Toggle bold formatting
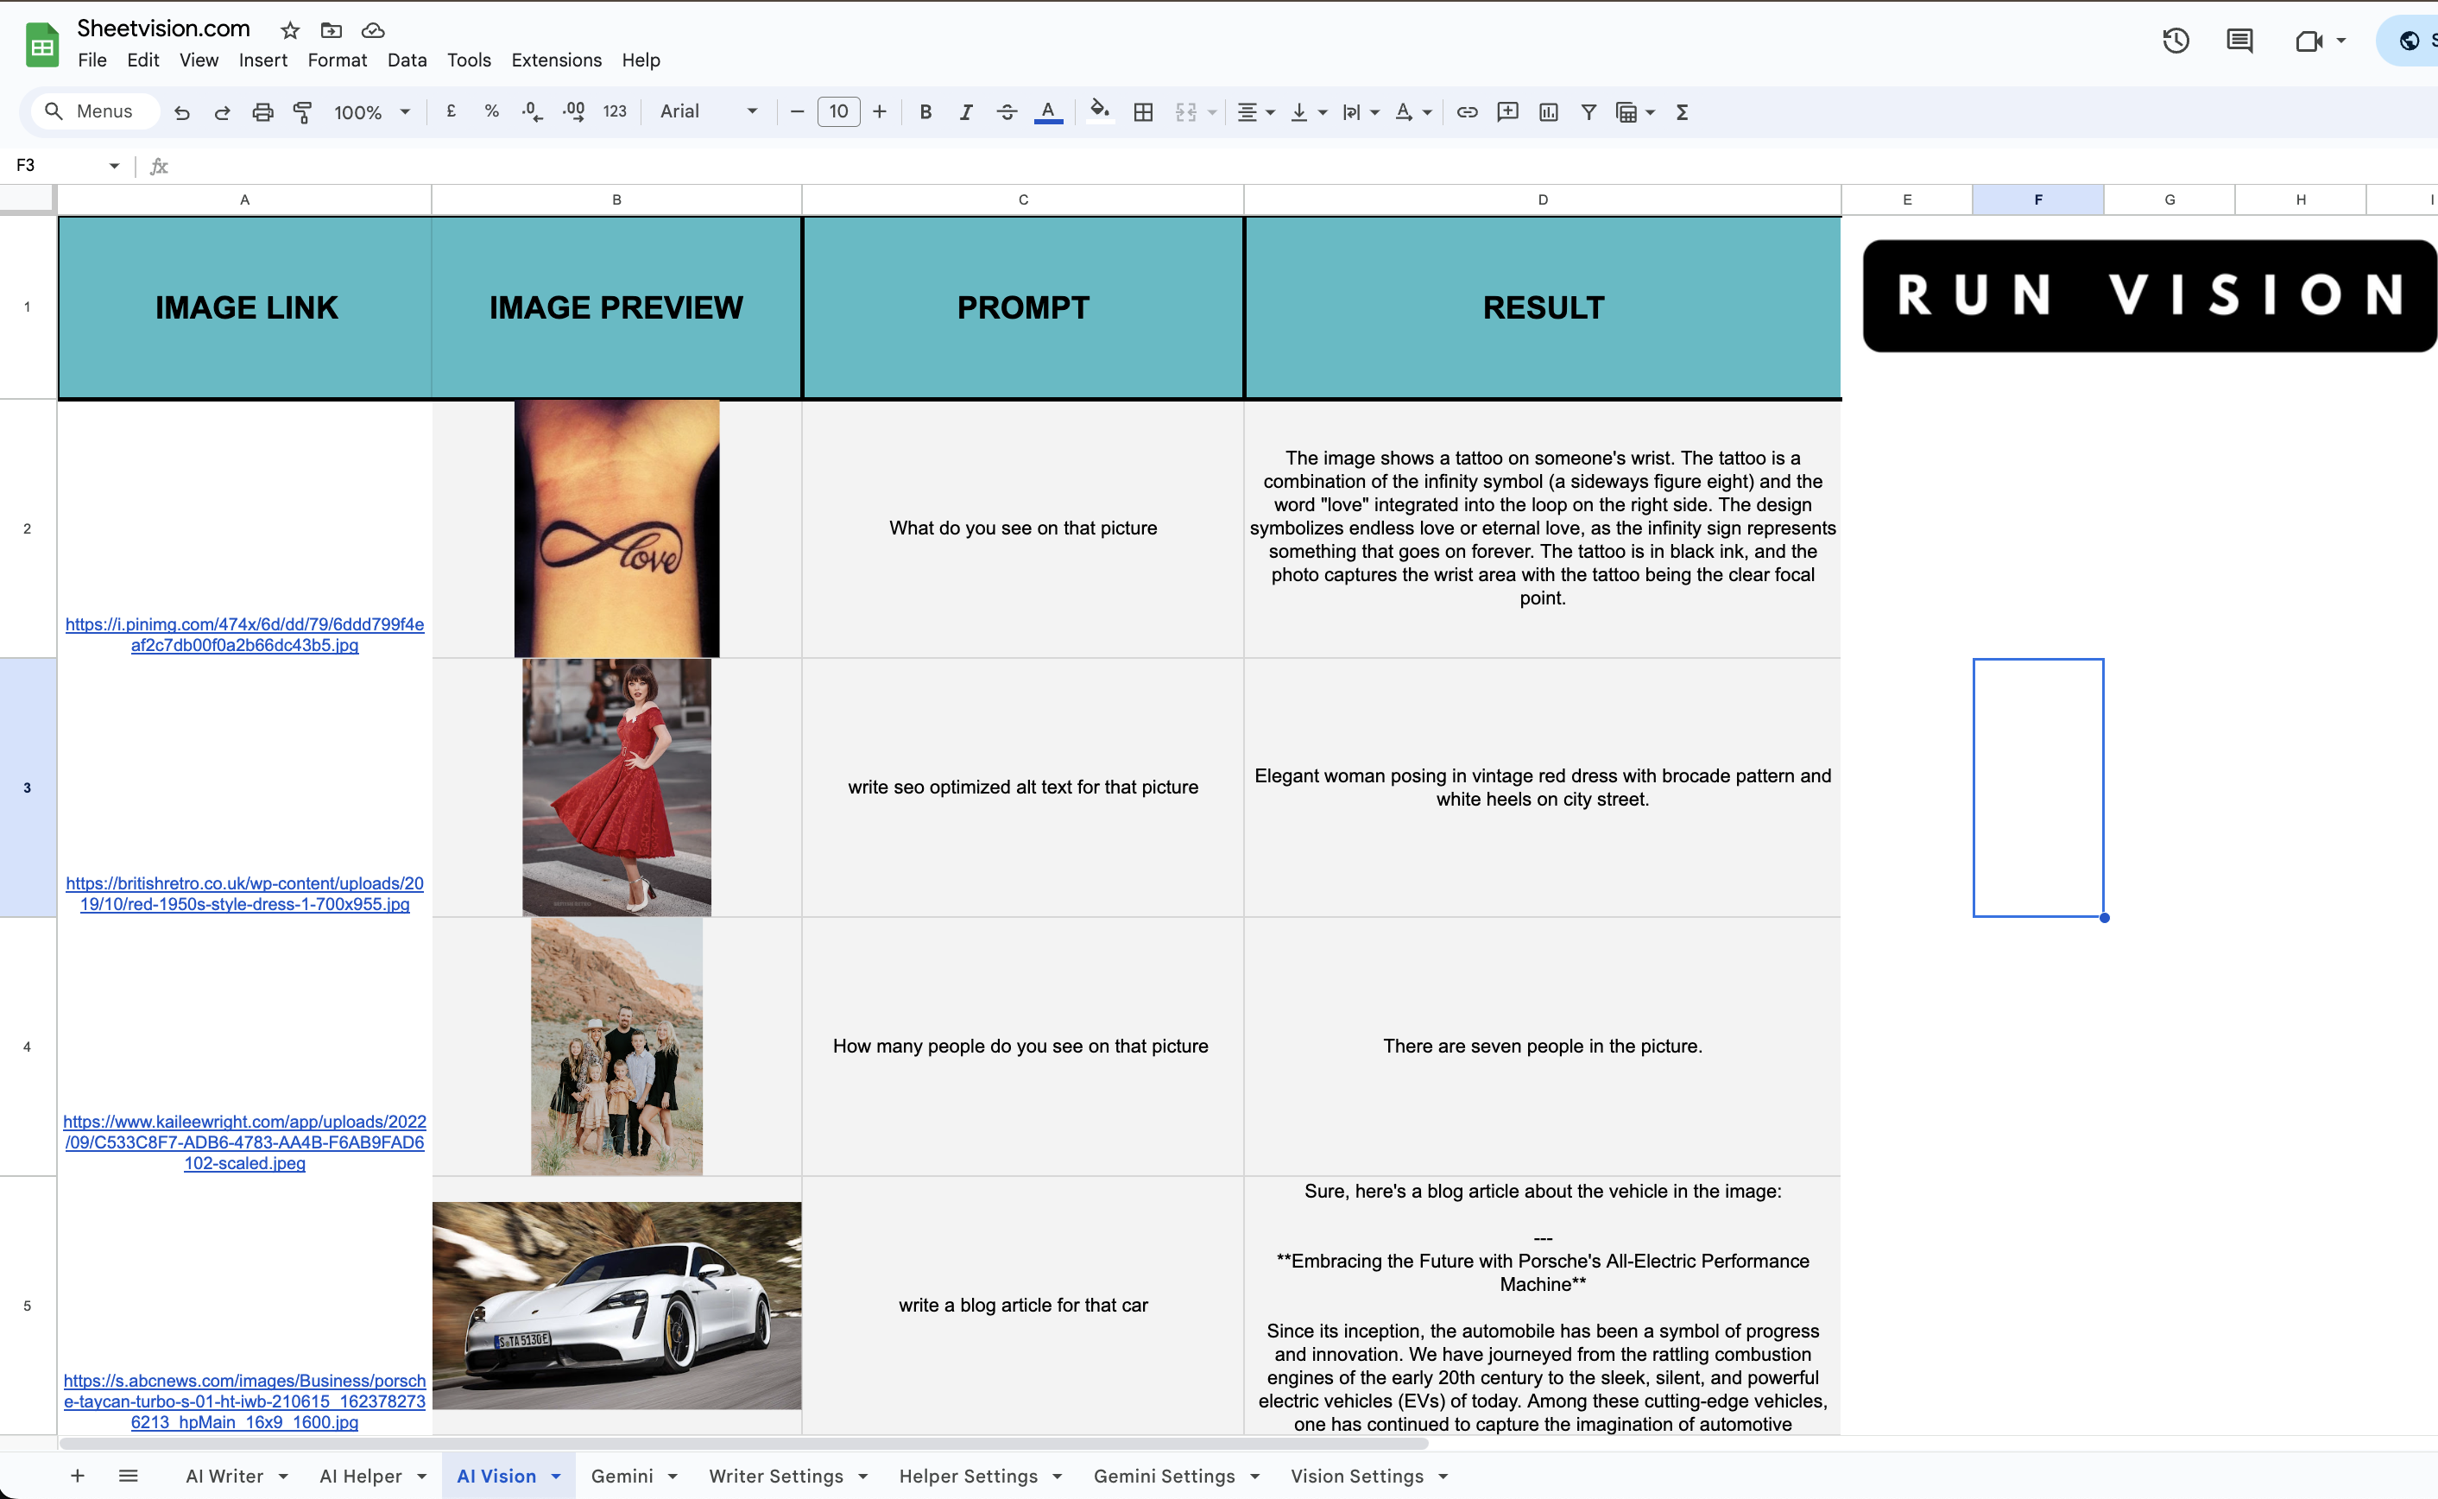The image size is (2438, 1499). point(925,112)
